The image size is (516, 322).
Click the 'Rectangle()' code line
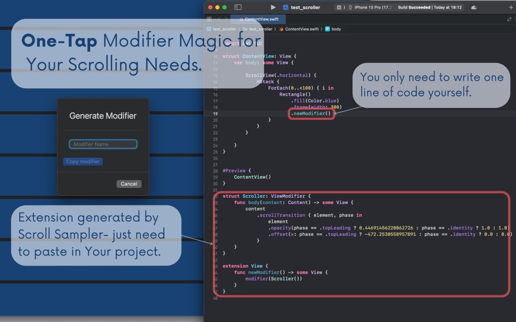coord(295,94)
